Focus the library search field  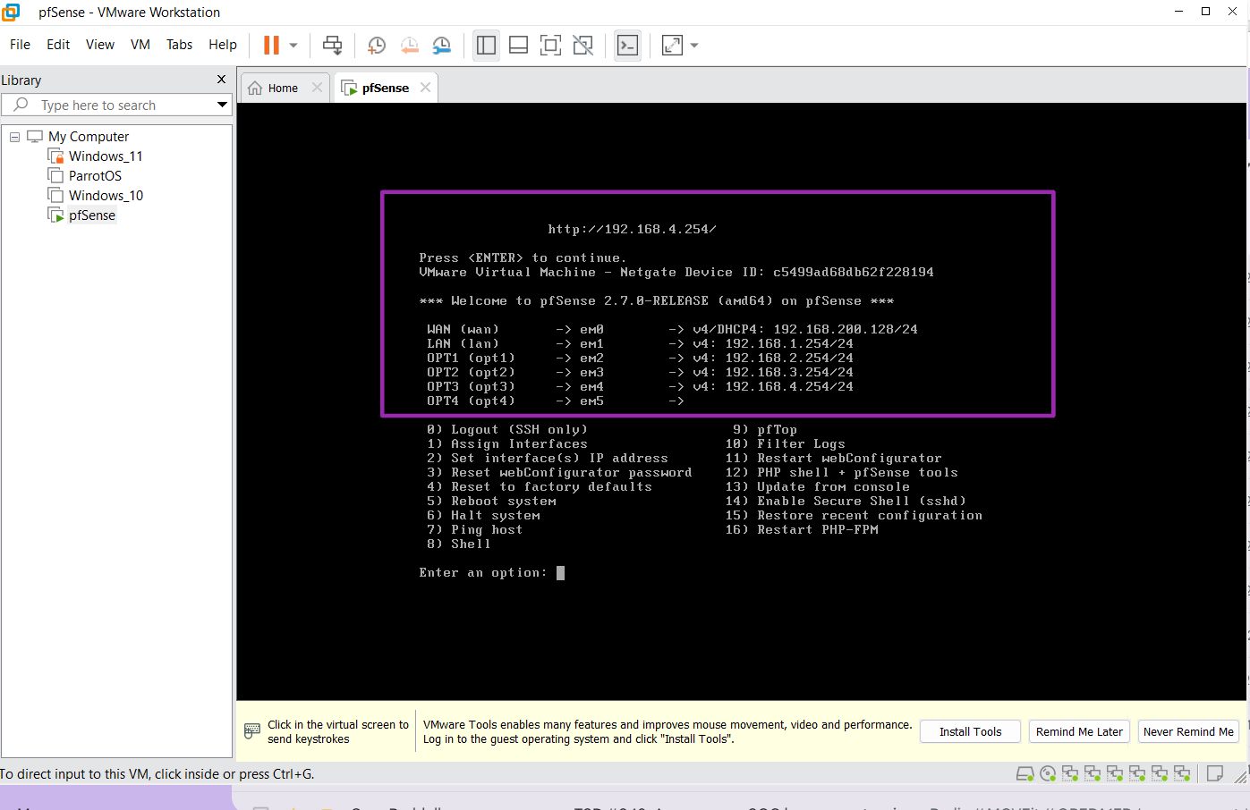[109, 105]
